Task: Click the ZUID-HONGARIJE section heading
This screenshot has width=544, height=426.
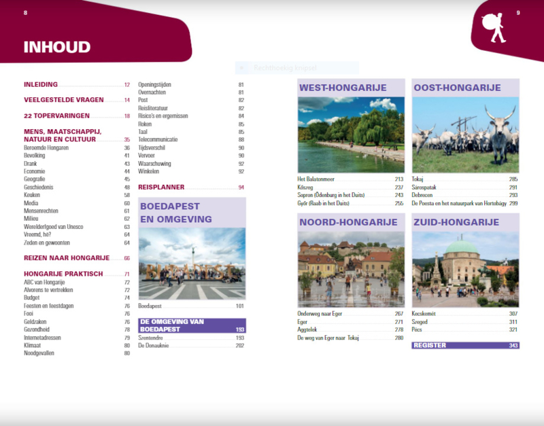Action: pos(456,222)
